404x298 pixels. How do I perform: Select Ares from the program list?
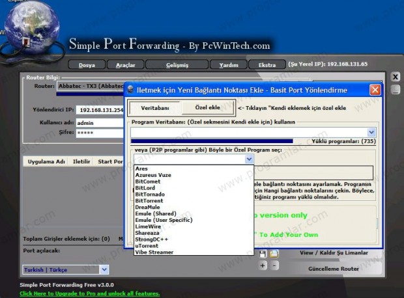click(194, 169)
